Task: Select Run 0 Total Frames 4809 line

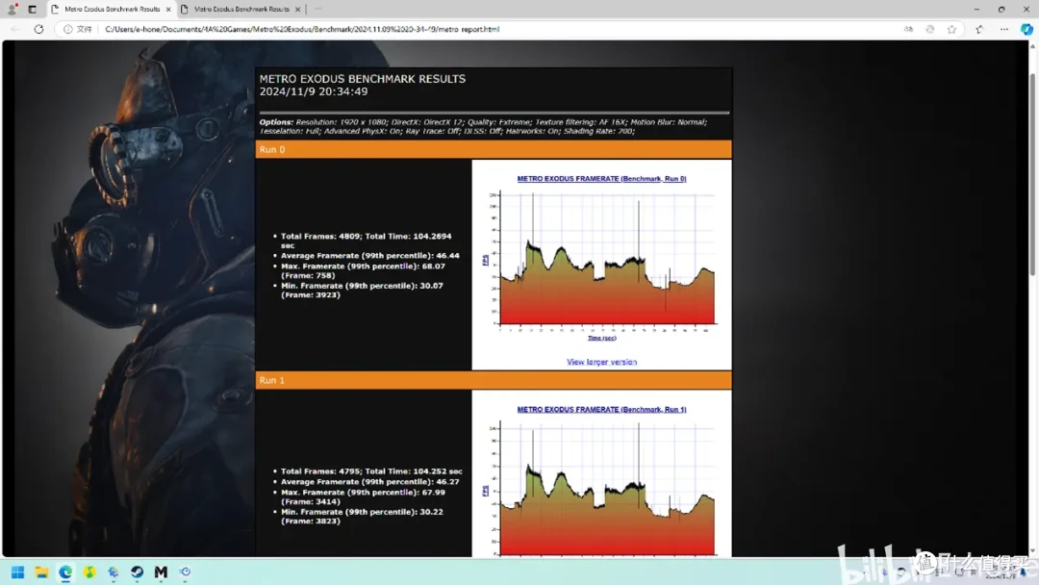Action: 366,241
